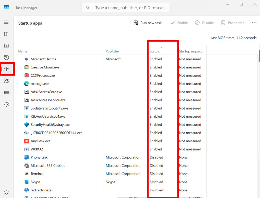Image resolution: width=260 pixels, height=198 pixels.
Task: Open the three-dot more options menu
Action: tap(254, 23)
